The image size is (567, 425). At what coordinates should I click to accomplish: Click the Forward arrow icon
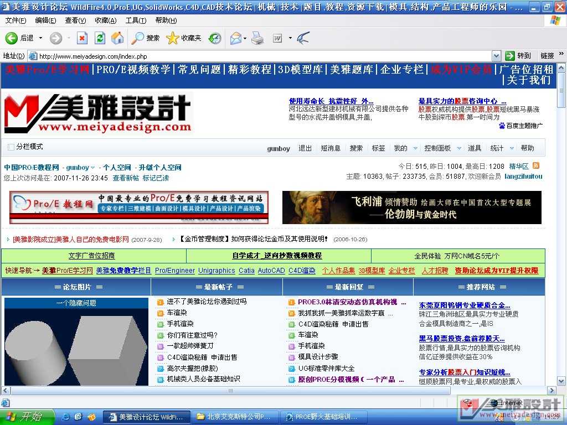point(56,38)
